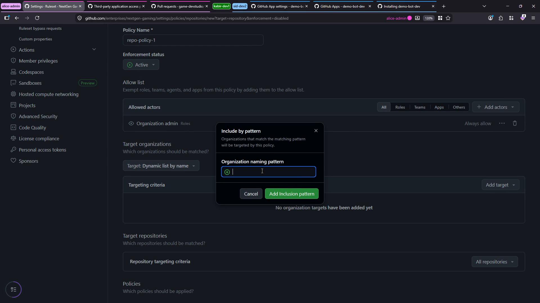This screenshot has height=303, width=540.
Task: Open Codespaces settings in sidebar
Action: click(x=31, y=72)
